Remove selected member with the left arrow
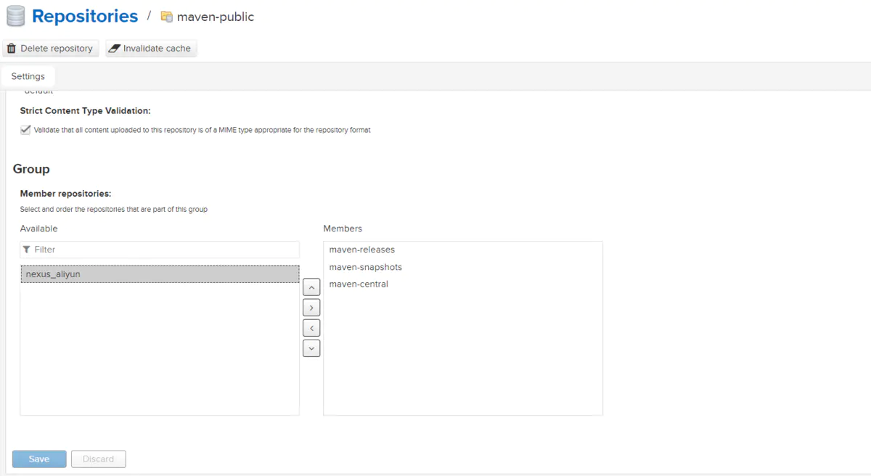 [x=311, y=328]
